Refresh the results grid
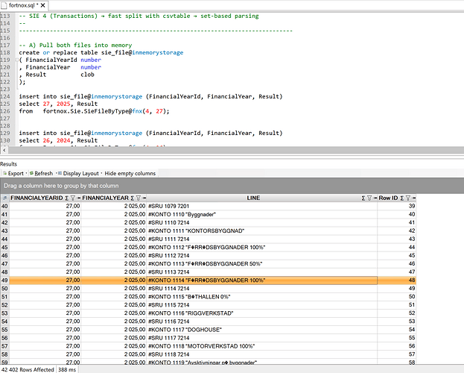 tap(42, 173)
